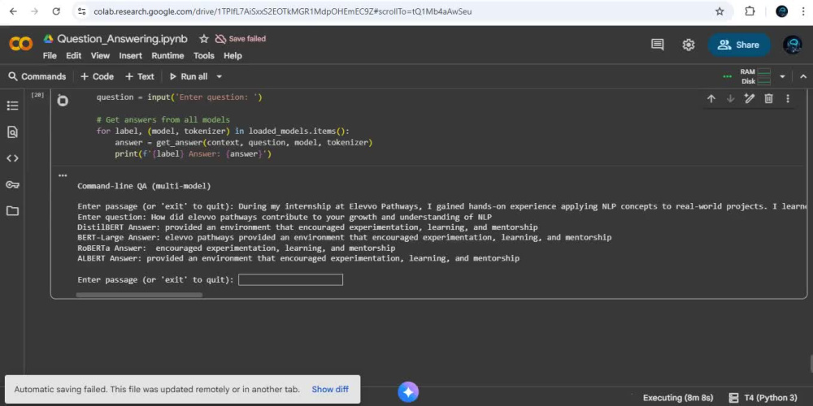
Task: Open the secrets key sidebar icon
Action: (12, 184)
